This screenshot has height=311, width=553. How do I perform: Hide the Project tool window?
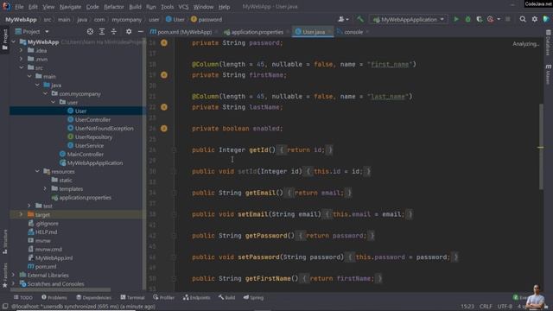tap(140, 32)
